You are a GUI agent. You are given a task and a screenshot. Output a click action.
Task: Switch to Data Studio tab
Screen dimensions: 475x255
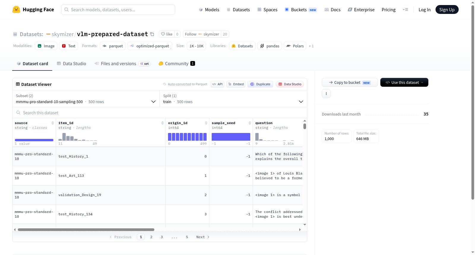click(x=71, y=64)
